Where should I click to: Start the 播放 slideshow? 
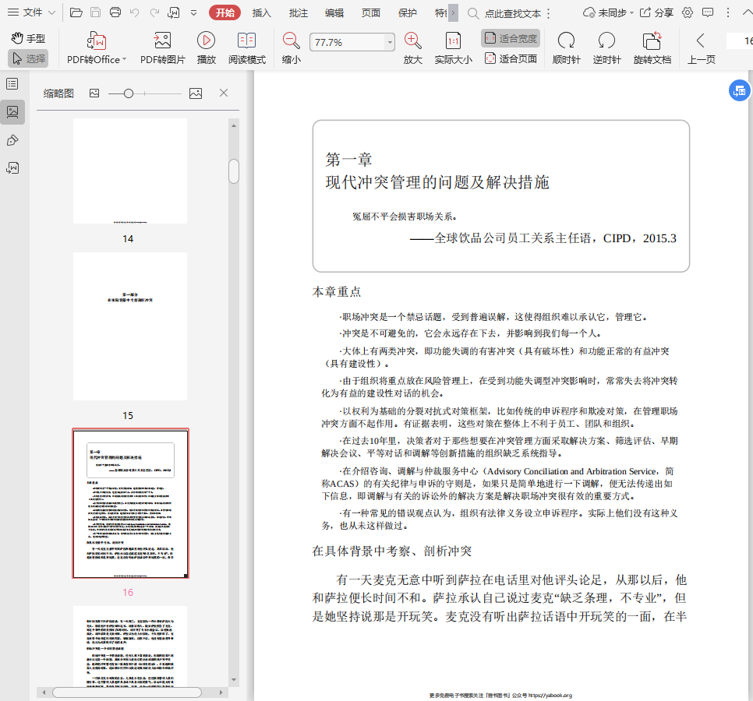[x=206, y=48]
